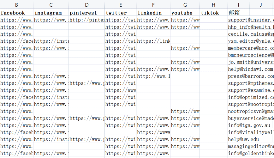Click the help@hindawi.com email cell
The image size is (274, 158).
click(x=250, y=69)
